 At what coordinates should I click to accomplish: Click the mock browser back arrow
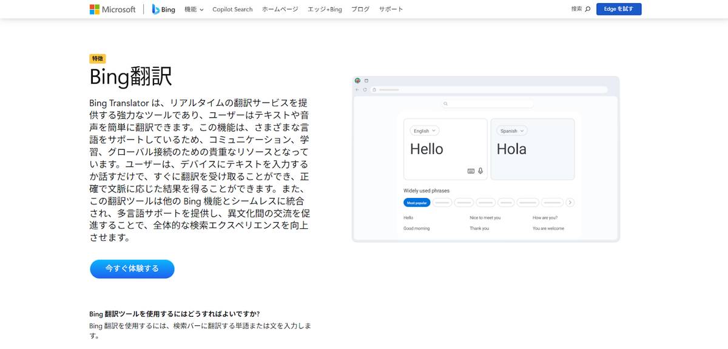click(357, 90)
